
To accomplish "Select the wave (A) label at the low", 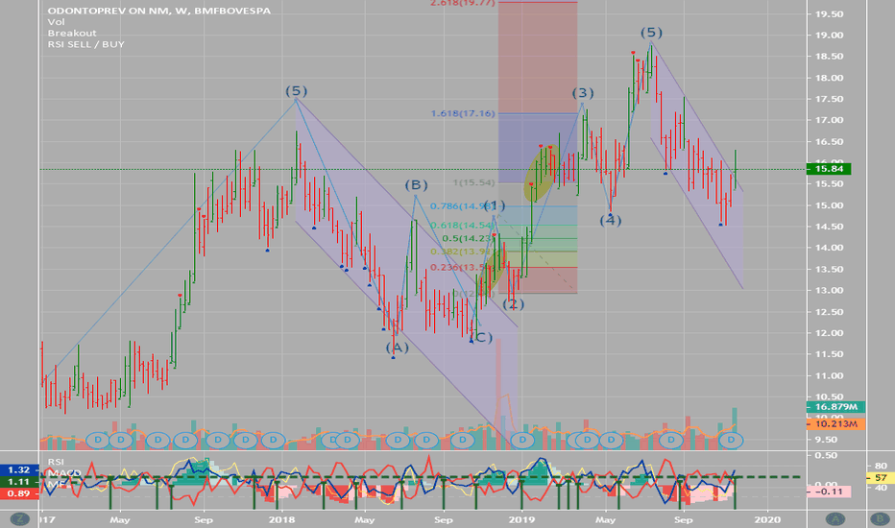I will pos(398,348).
